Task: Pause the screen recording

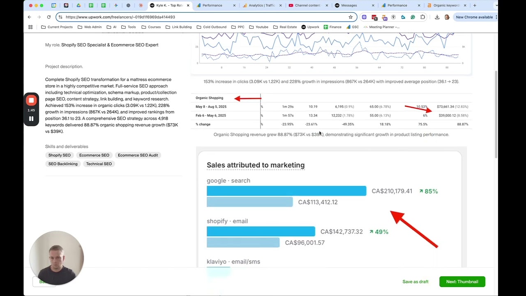Action: click(x=31, y=119)
